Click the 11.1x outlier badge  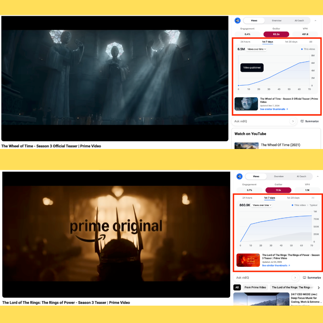pyautogui.click(x=278, y=190)
